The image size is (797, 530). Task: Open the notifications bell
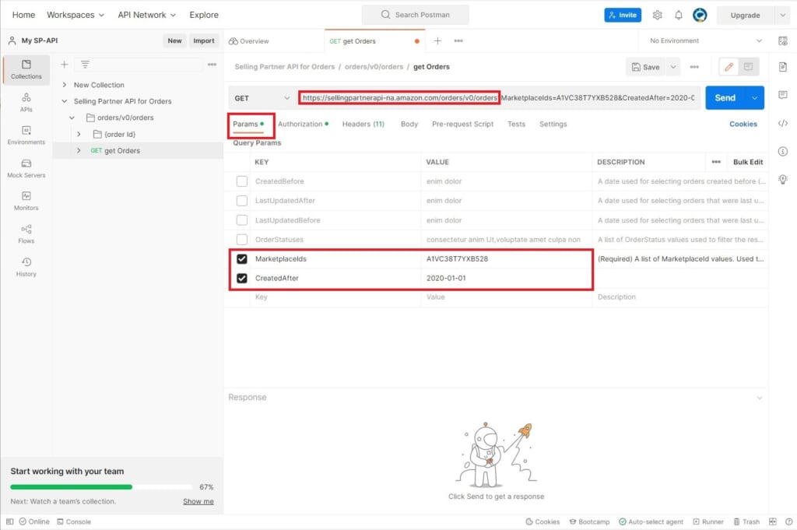tap(679, 16)
